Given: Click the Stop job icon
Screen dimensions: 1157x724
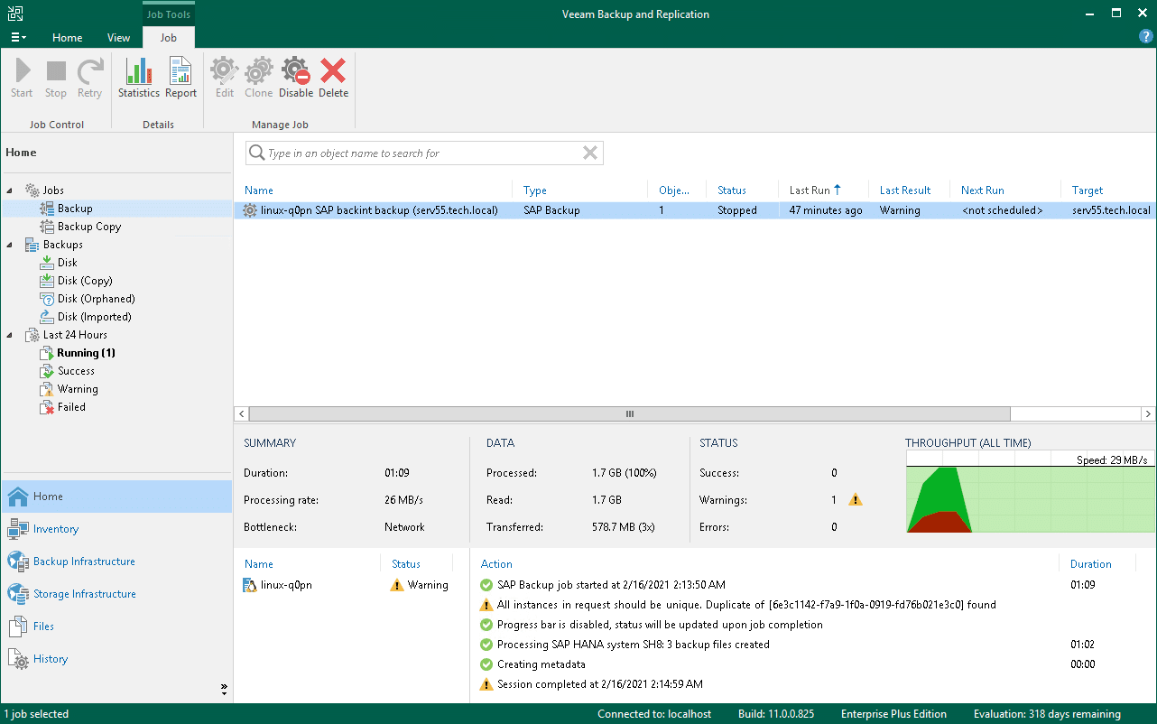Looking at the screenshot, I should point(56,79).
